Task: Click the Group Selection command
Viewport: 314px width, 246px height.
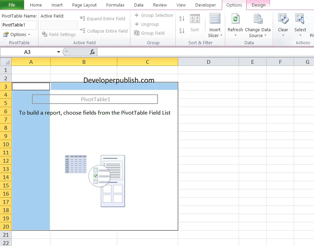Action: click(x=154, y=15)
